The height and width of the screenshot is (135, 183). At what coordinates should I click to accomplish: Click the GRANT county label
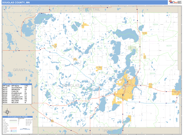click(19, 70)
